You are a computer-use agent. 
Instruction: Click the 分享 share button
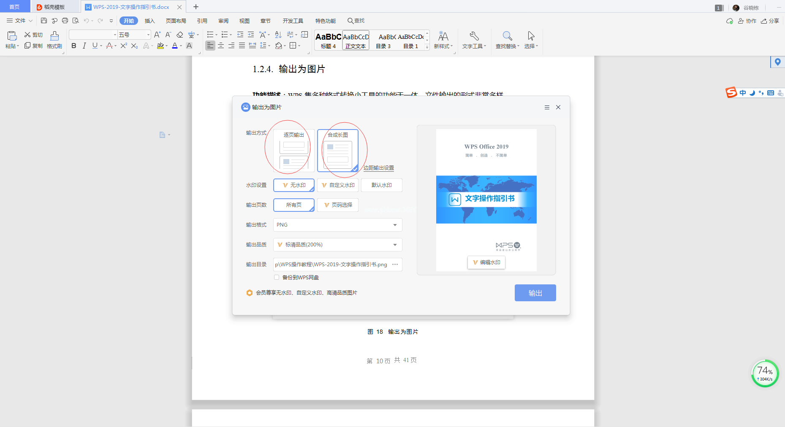pos(770,21)
